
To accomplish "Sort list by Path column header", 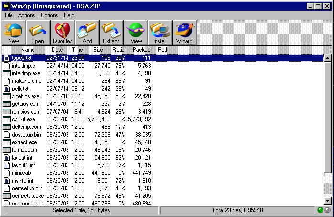I will 163,50.
